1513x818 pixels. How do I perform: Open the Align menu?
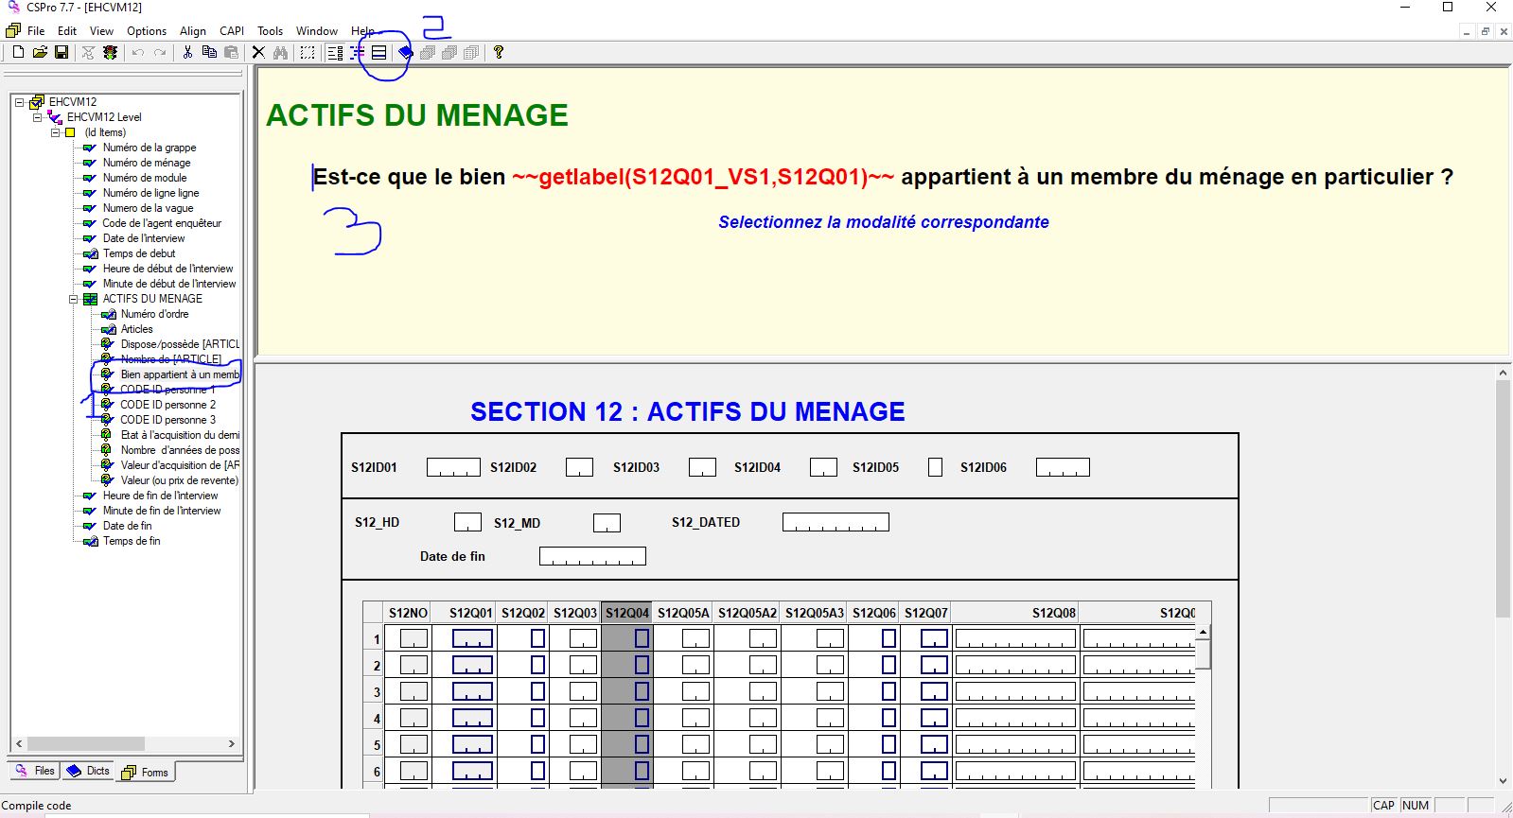pyautogui.click(x=193, y=31)
